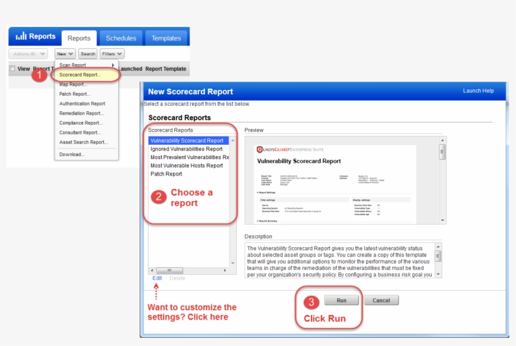
Task: Select Vulnerability Scorecard Report in list
Action: coord(187,141)
